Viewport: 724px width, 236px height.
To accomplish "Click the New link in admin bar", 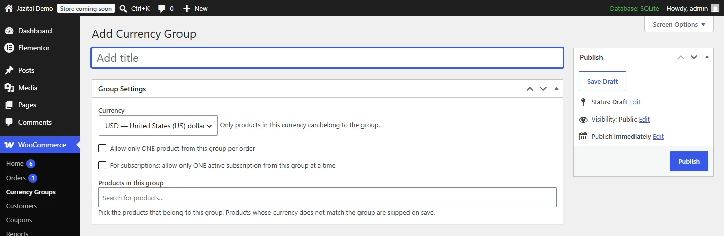I will [195, 8].
